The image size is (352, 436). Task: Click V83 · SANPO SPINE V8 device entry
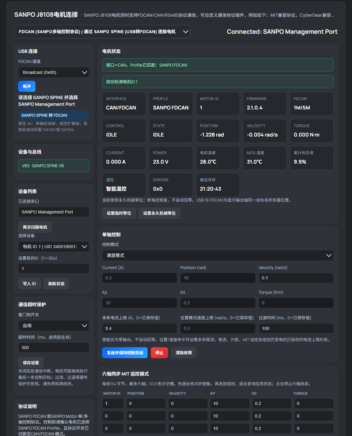(x=54, y=166)
